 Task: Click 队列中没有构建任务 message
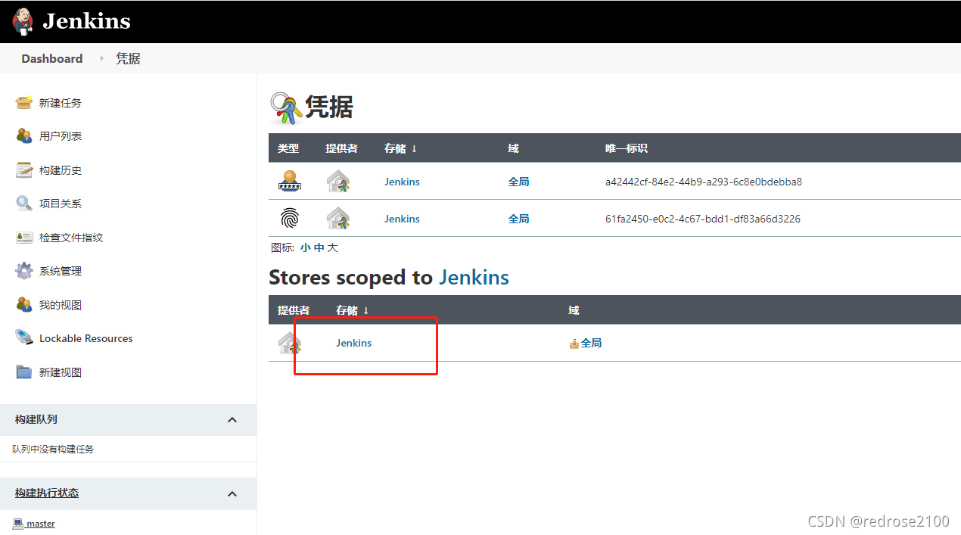53,449
